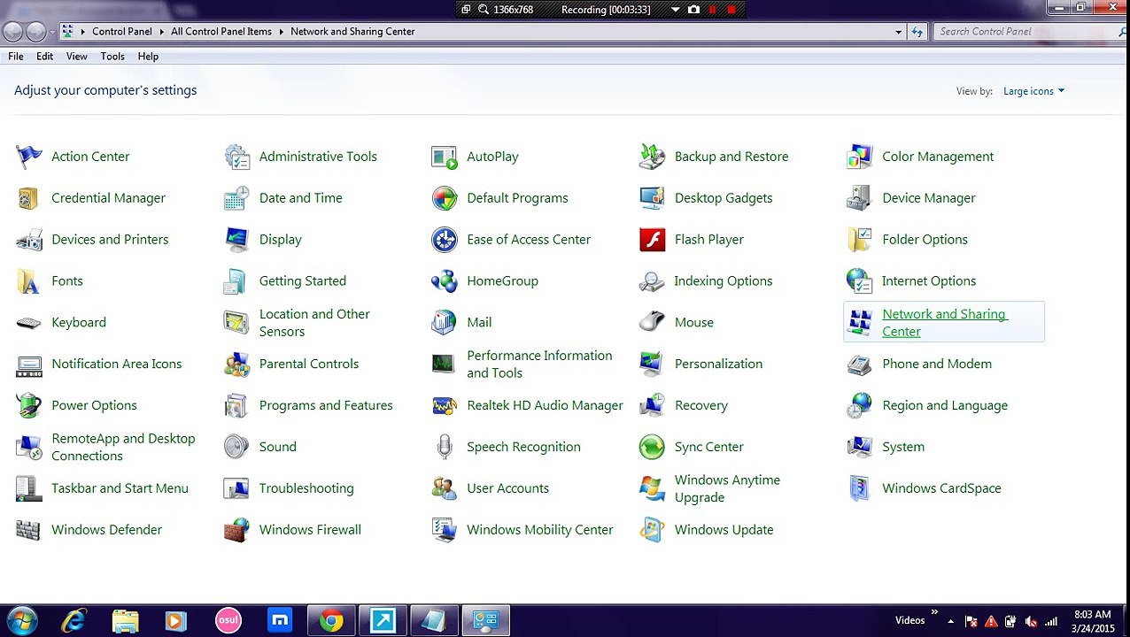Screen dimensions: 1130x637
Task: Click the Backup and Restore icon
Action: coord(652,157)
